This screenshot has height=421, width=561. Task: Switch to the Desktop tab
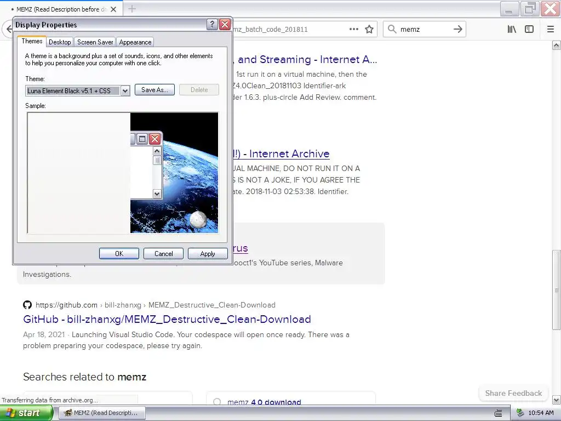[60, 42]
